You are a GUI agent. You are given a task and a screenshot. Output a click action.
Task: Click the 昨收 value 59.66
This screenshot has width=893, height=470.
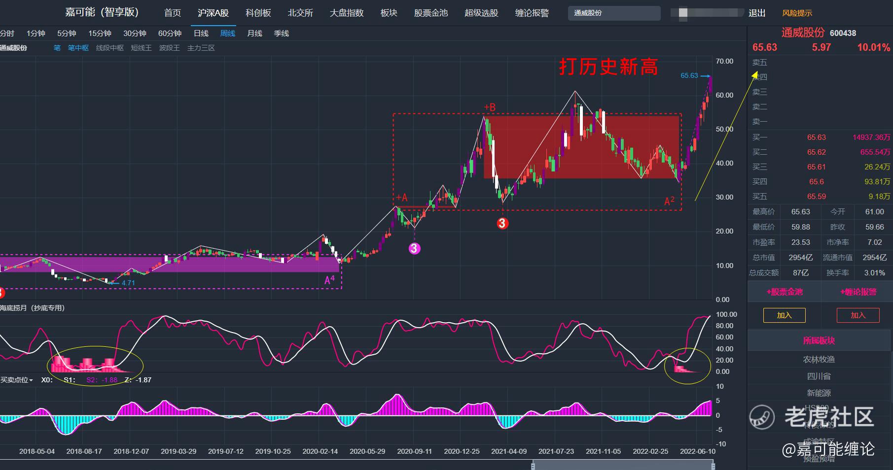click(875, 227)
